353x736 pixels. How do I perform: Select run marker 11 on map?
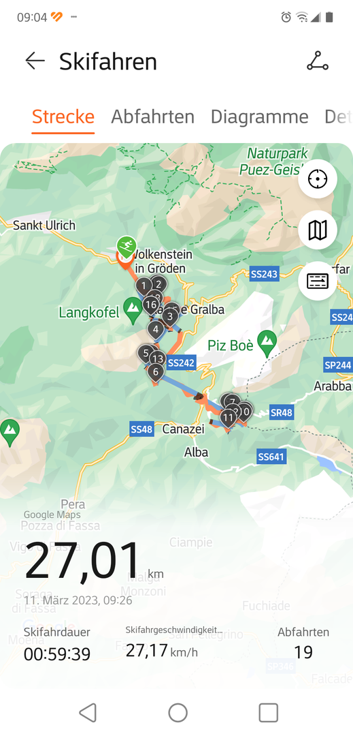[228, 417]
